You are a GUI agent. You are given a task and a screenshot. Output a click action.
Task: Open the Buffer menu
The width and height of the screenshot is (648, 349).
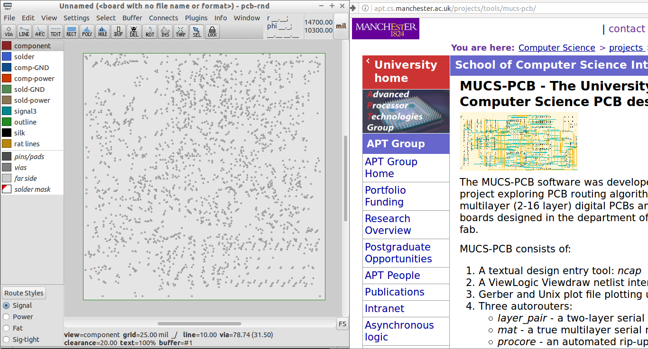click(132, 18)
